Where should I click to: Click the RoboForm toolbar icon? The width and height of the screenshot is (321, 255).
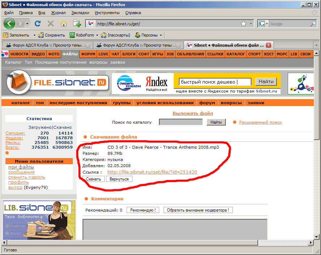pyautogui.click(x=72, y=35)
